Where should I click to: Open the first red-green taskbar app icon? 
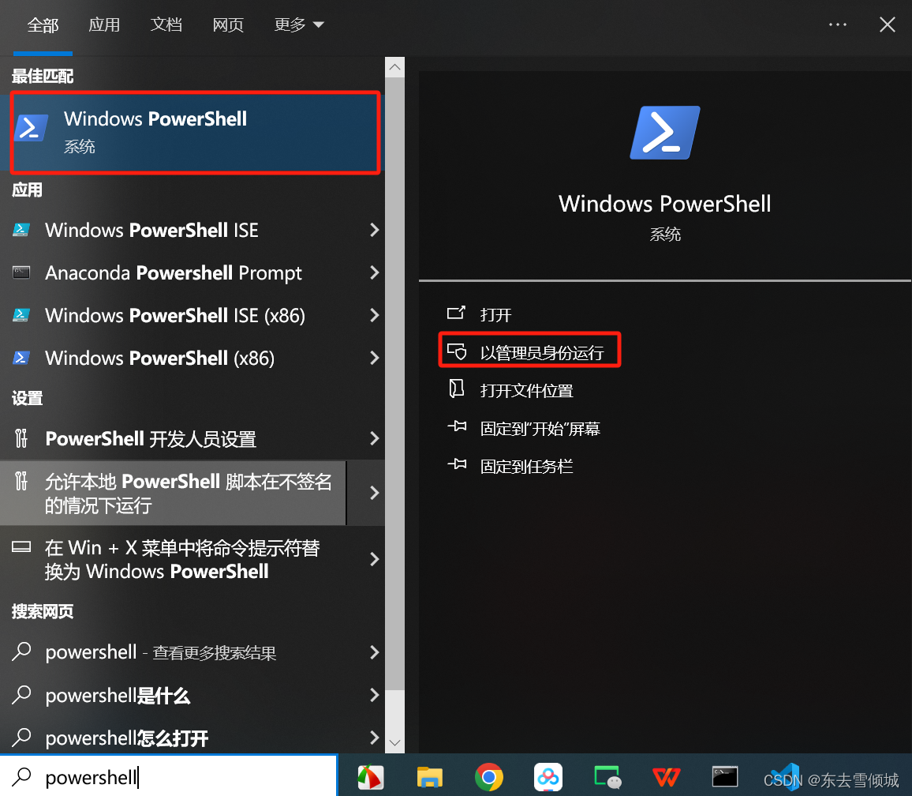tap(371, 777)
